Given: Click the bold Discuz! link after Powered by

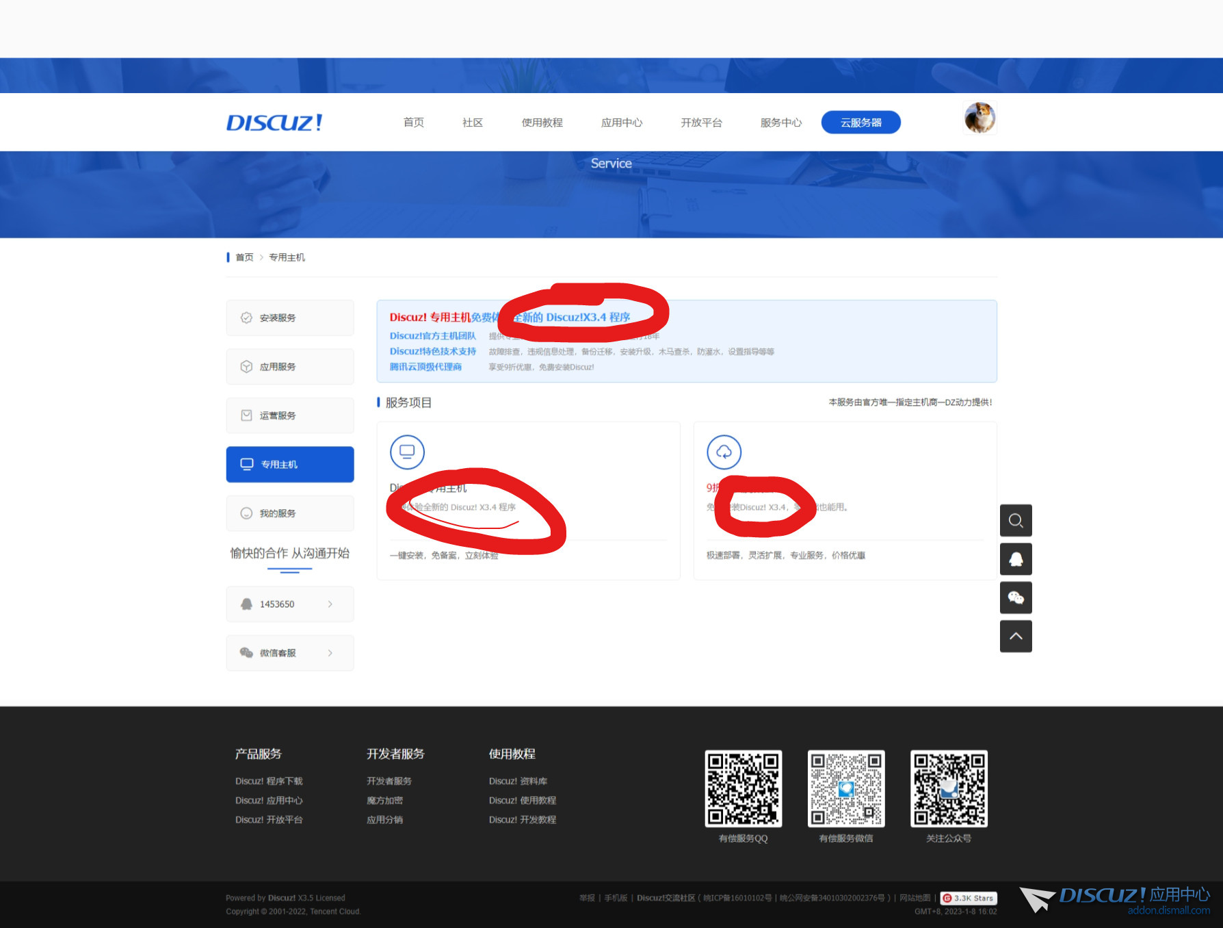Looking at the screenshot, I should point(282,898).
